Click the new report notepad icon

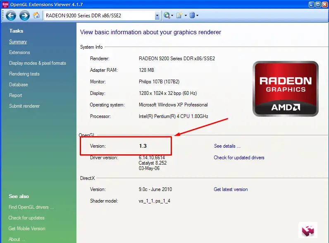(x=179, y=15)
